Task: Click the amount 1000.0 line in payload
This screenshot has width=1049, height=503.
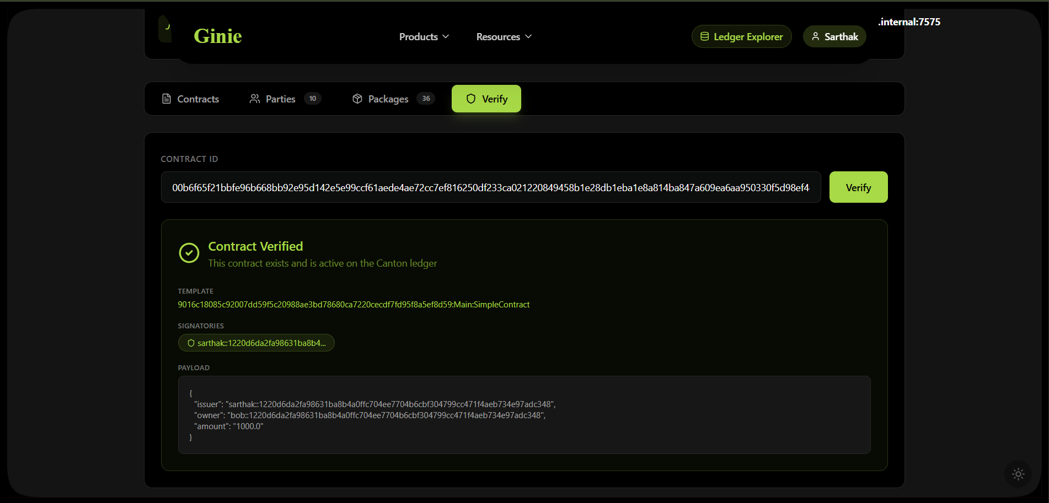Action: coord(228,426)
